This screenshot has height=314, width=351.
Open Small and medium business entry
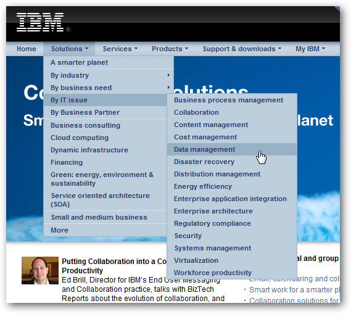(x=105, y=217)
